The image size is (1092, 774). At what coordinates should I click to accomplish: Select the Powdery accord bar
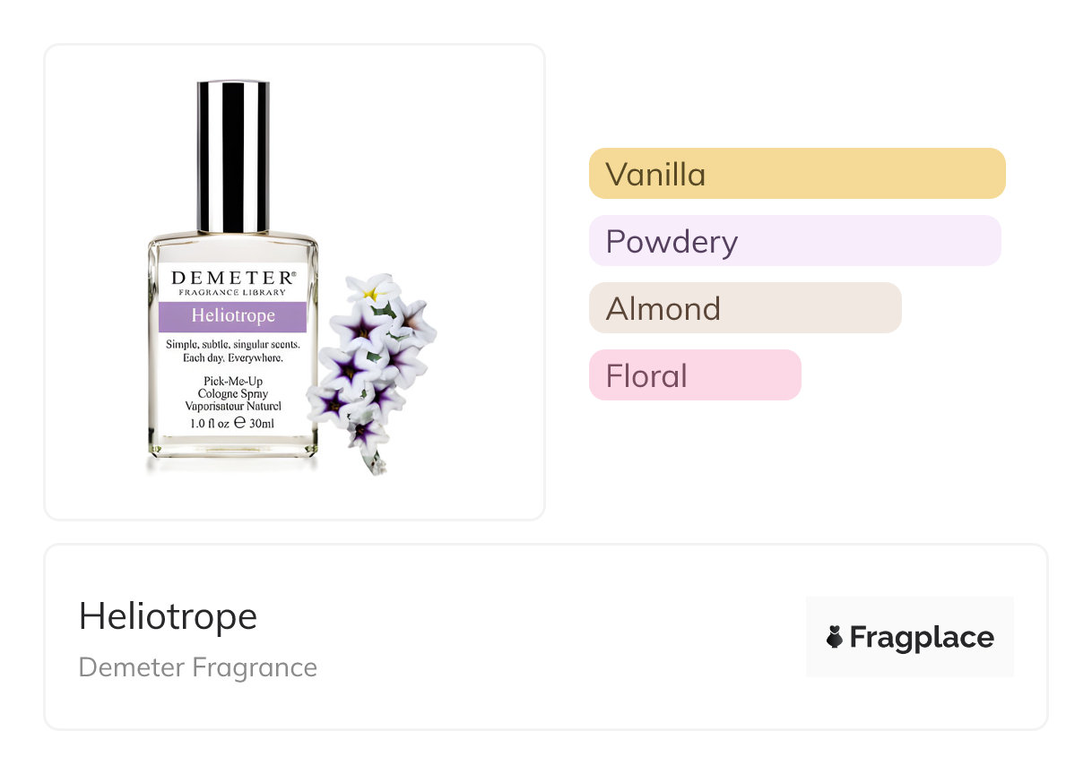(794, 241)
